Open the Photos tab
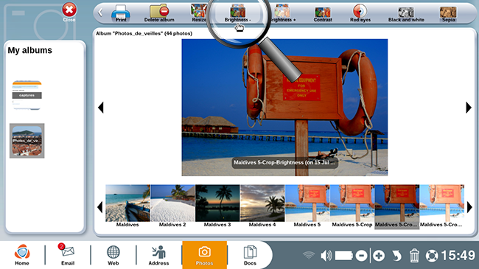The width and height of the screenshot is (479, 269). coord(205,255)
